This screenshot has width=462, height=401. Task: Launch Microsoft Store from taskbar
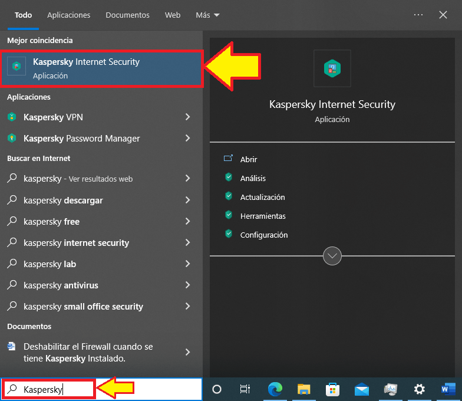[x=332, y=389]
